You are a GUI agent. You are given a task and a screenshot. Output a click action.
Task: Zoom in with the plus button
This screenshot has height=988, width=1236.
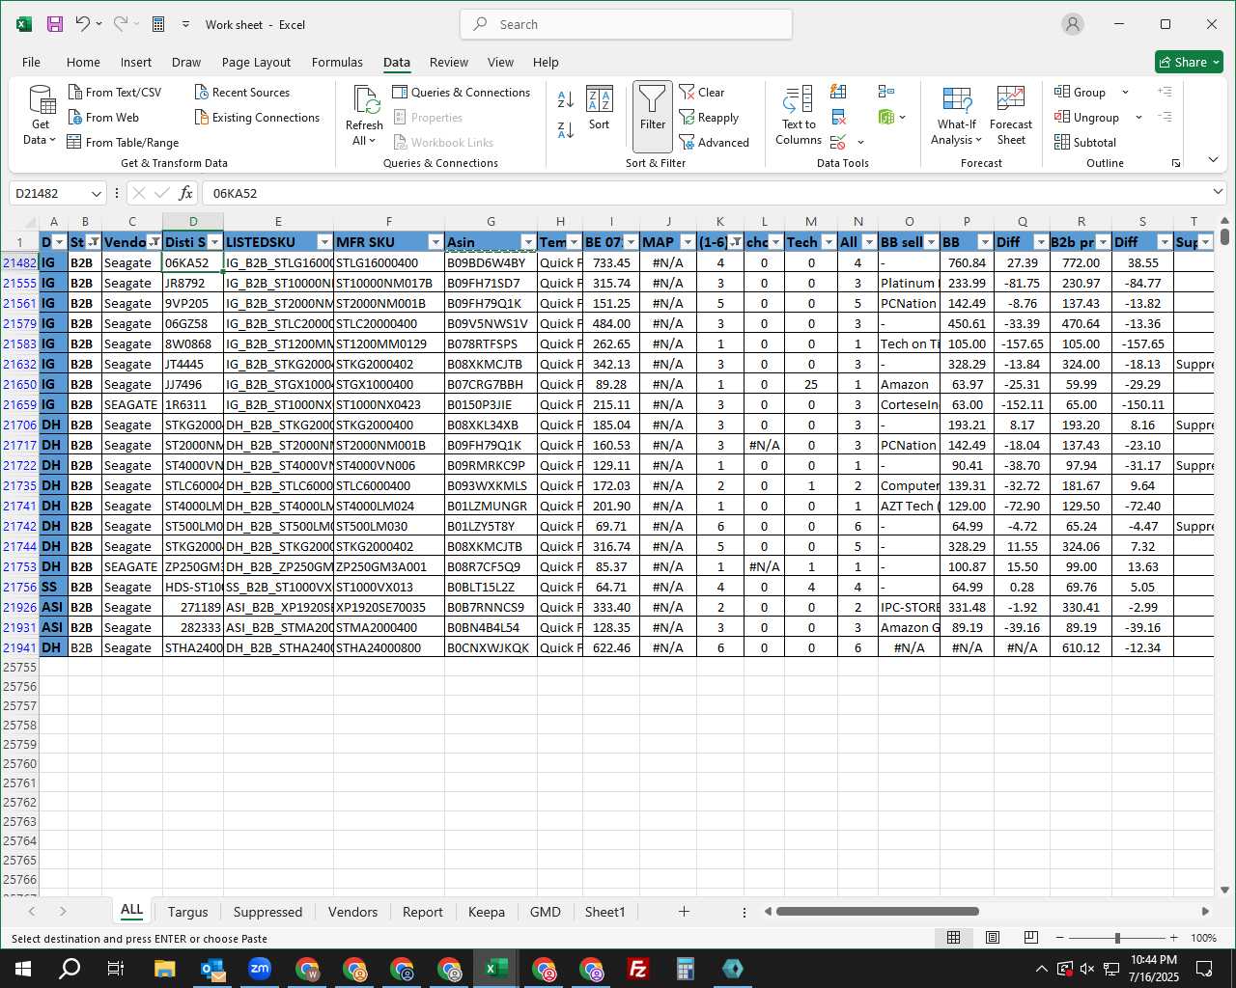[x=1173, y=938]
